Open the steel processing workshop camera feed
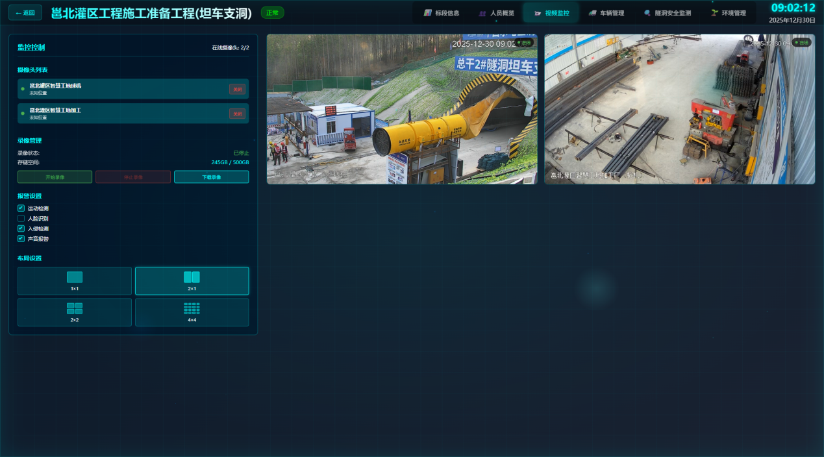 click(679, 109)
